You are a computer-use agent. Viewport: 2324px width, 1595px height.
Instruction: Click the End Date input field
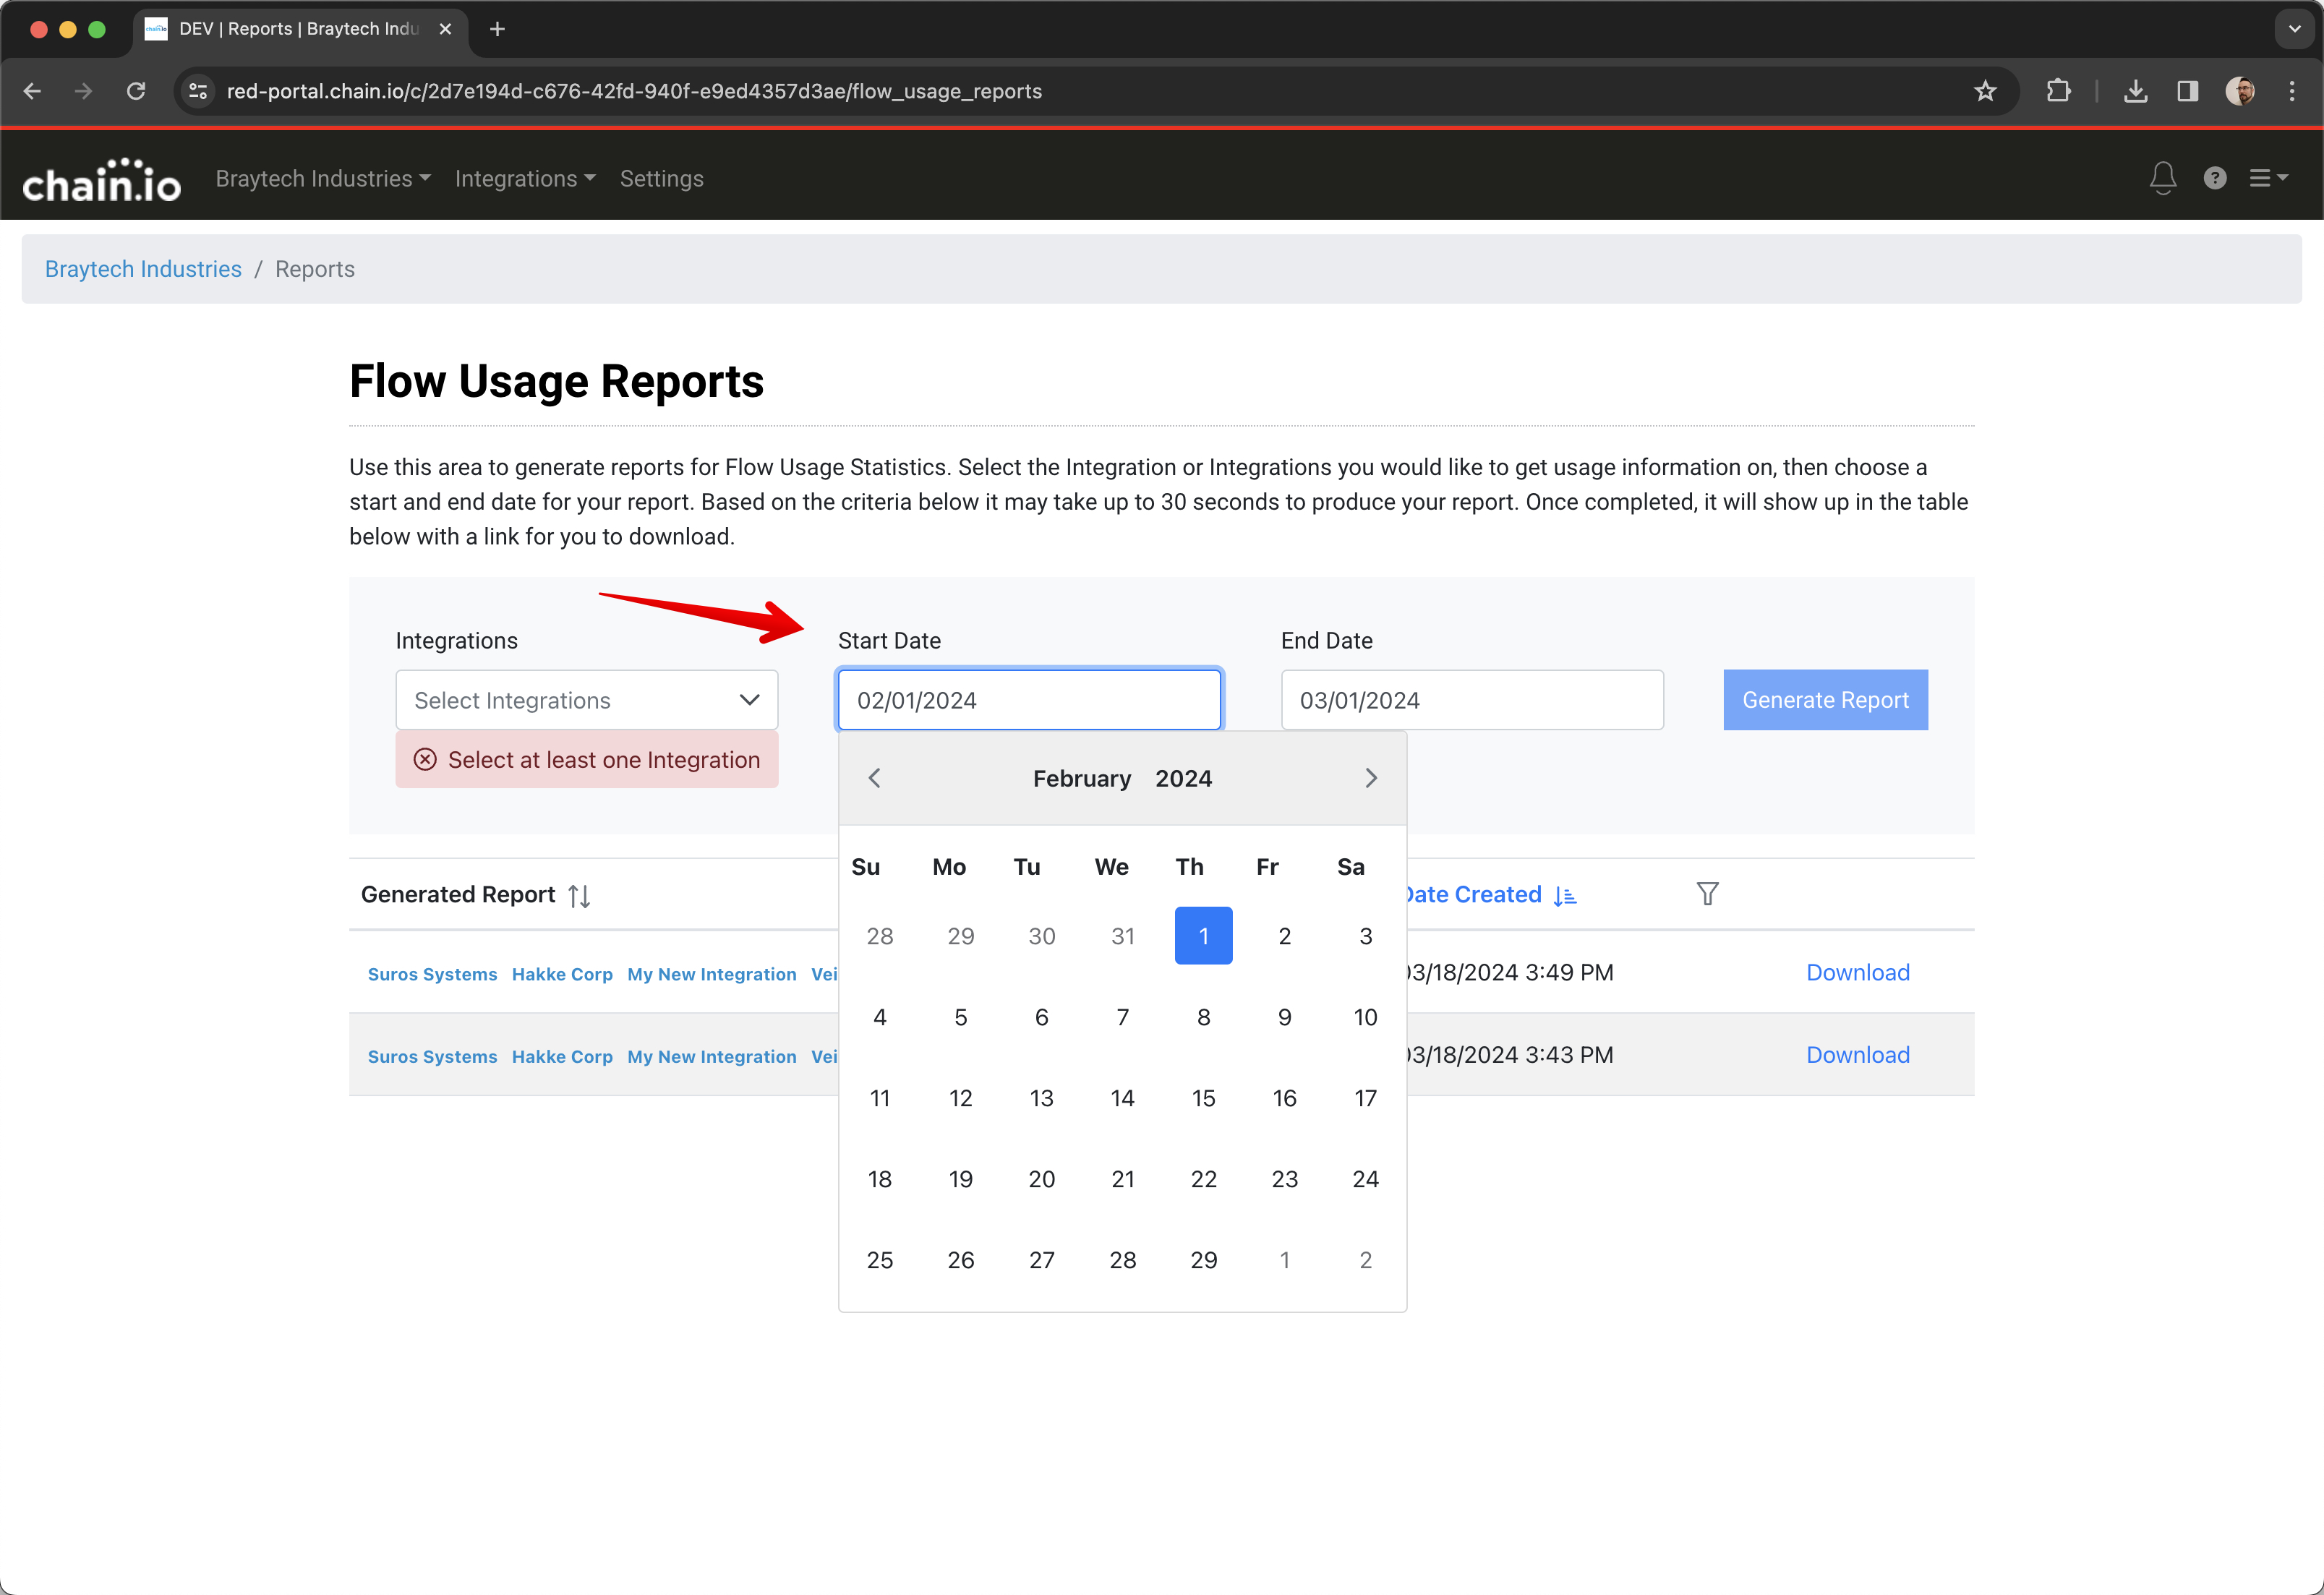pyautogui.click(x=1471, y=700)
